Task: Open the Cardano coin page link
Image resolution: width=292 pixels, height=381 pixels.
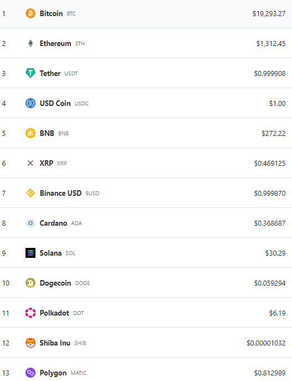Action: (x=53, y=223)
